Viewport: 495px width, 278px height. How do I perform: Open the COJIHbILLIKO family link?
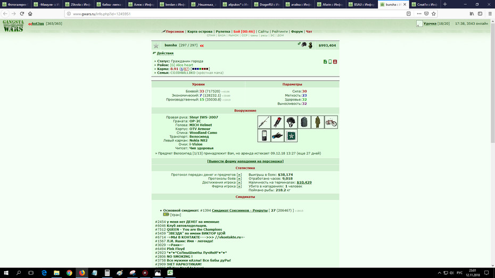[x=183, y=73]
